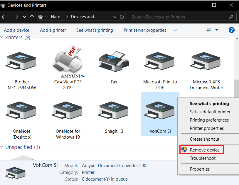
Task: Click the Hard... breadcrumb segment
Action: tap(57, 17)
